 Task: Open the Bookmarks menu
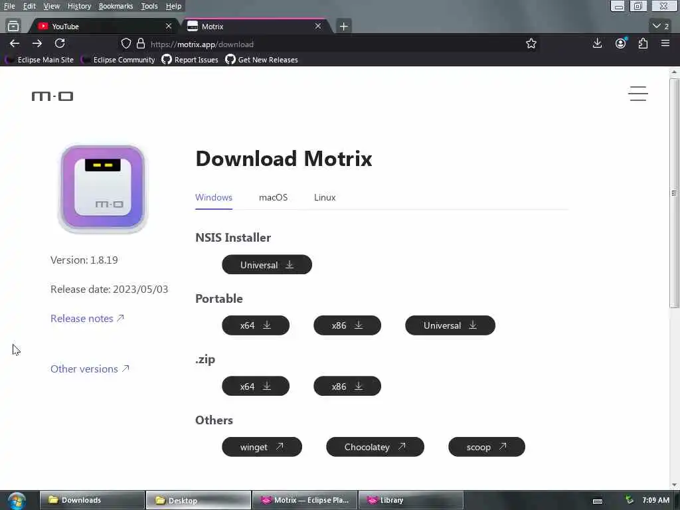coord(116,6)
